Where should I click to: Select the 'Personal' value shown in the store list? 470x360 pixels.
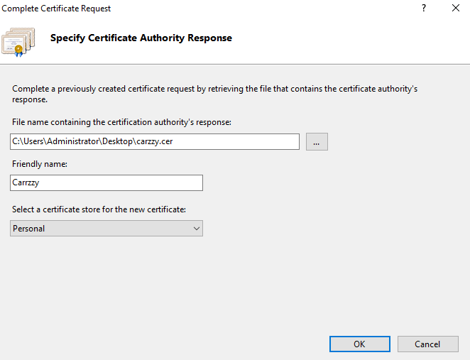29,229
